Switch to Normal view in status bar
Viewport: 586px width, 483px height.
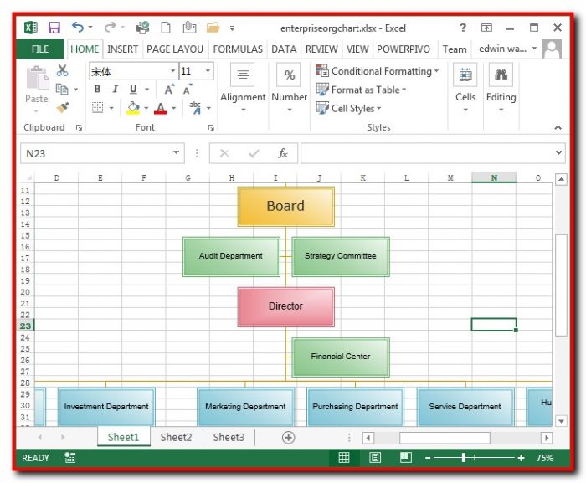tap(344, 458)
